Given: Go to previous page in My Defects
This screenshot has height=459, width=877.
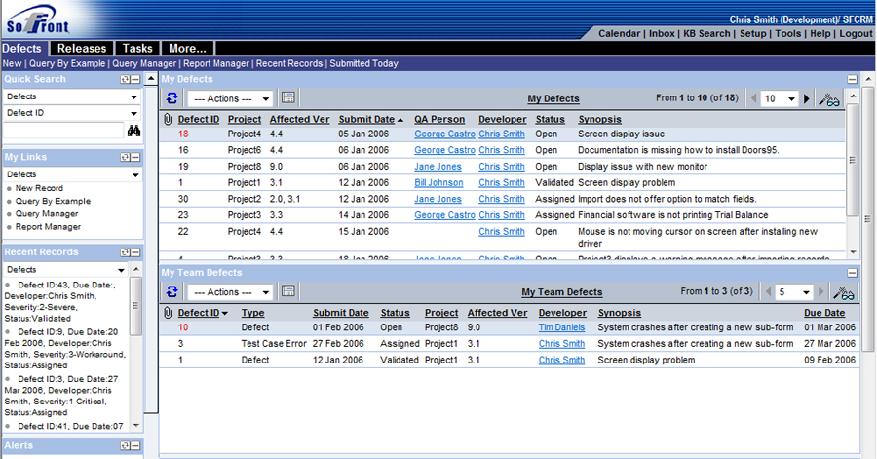Looking at the screenshot, I should click(754, 99).
